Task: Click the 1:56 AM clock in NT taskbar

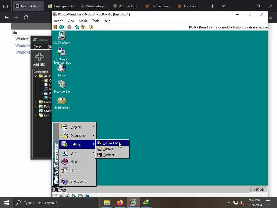Action: 259,190
